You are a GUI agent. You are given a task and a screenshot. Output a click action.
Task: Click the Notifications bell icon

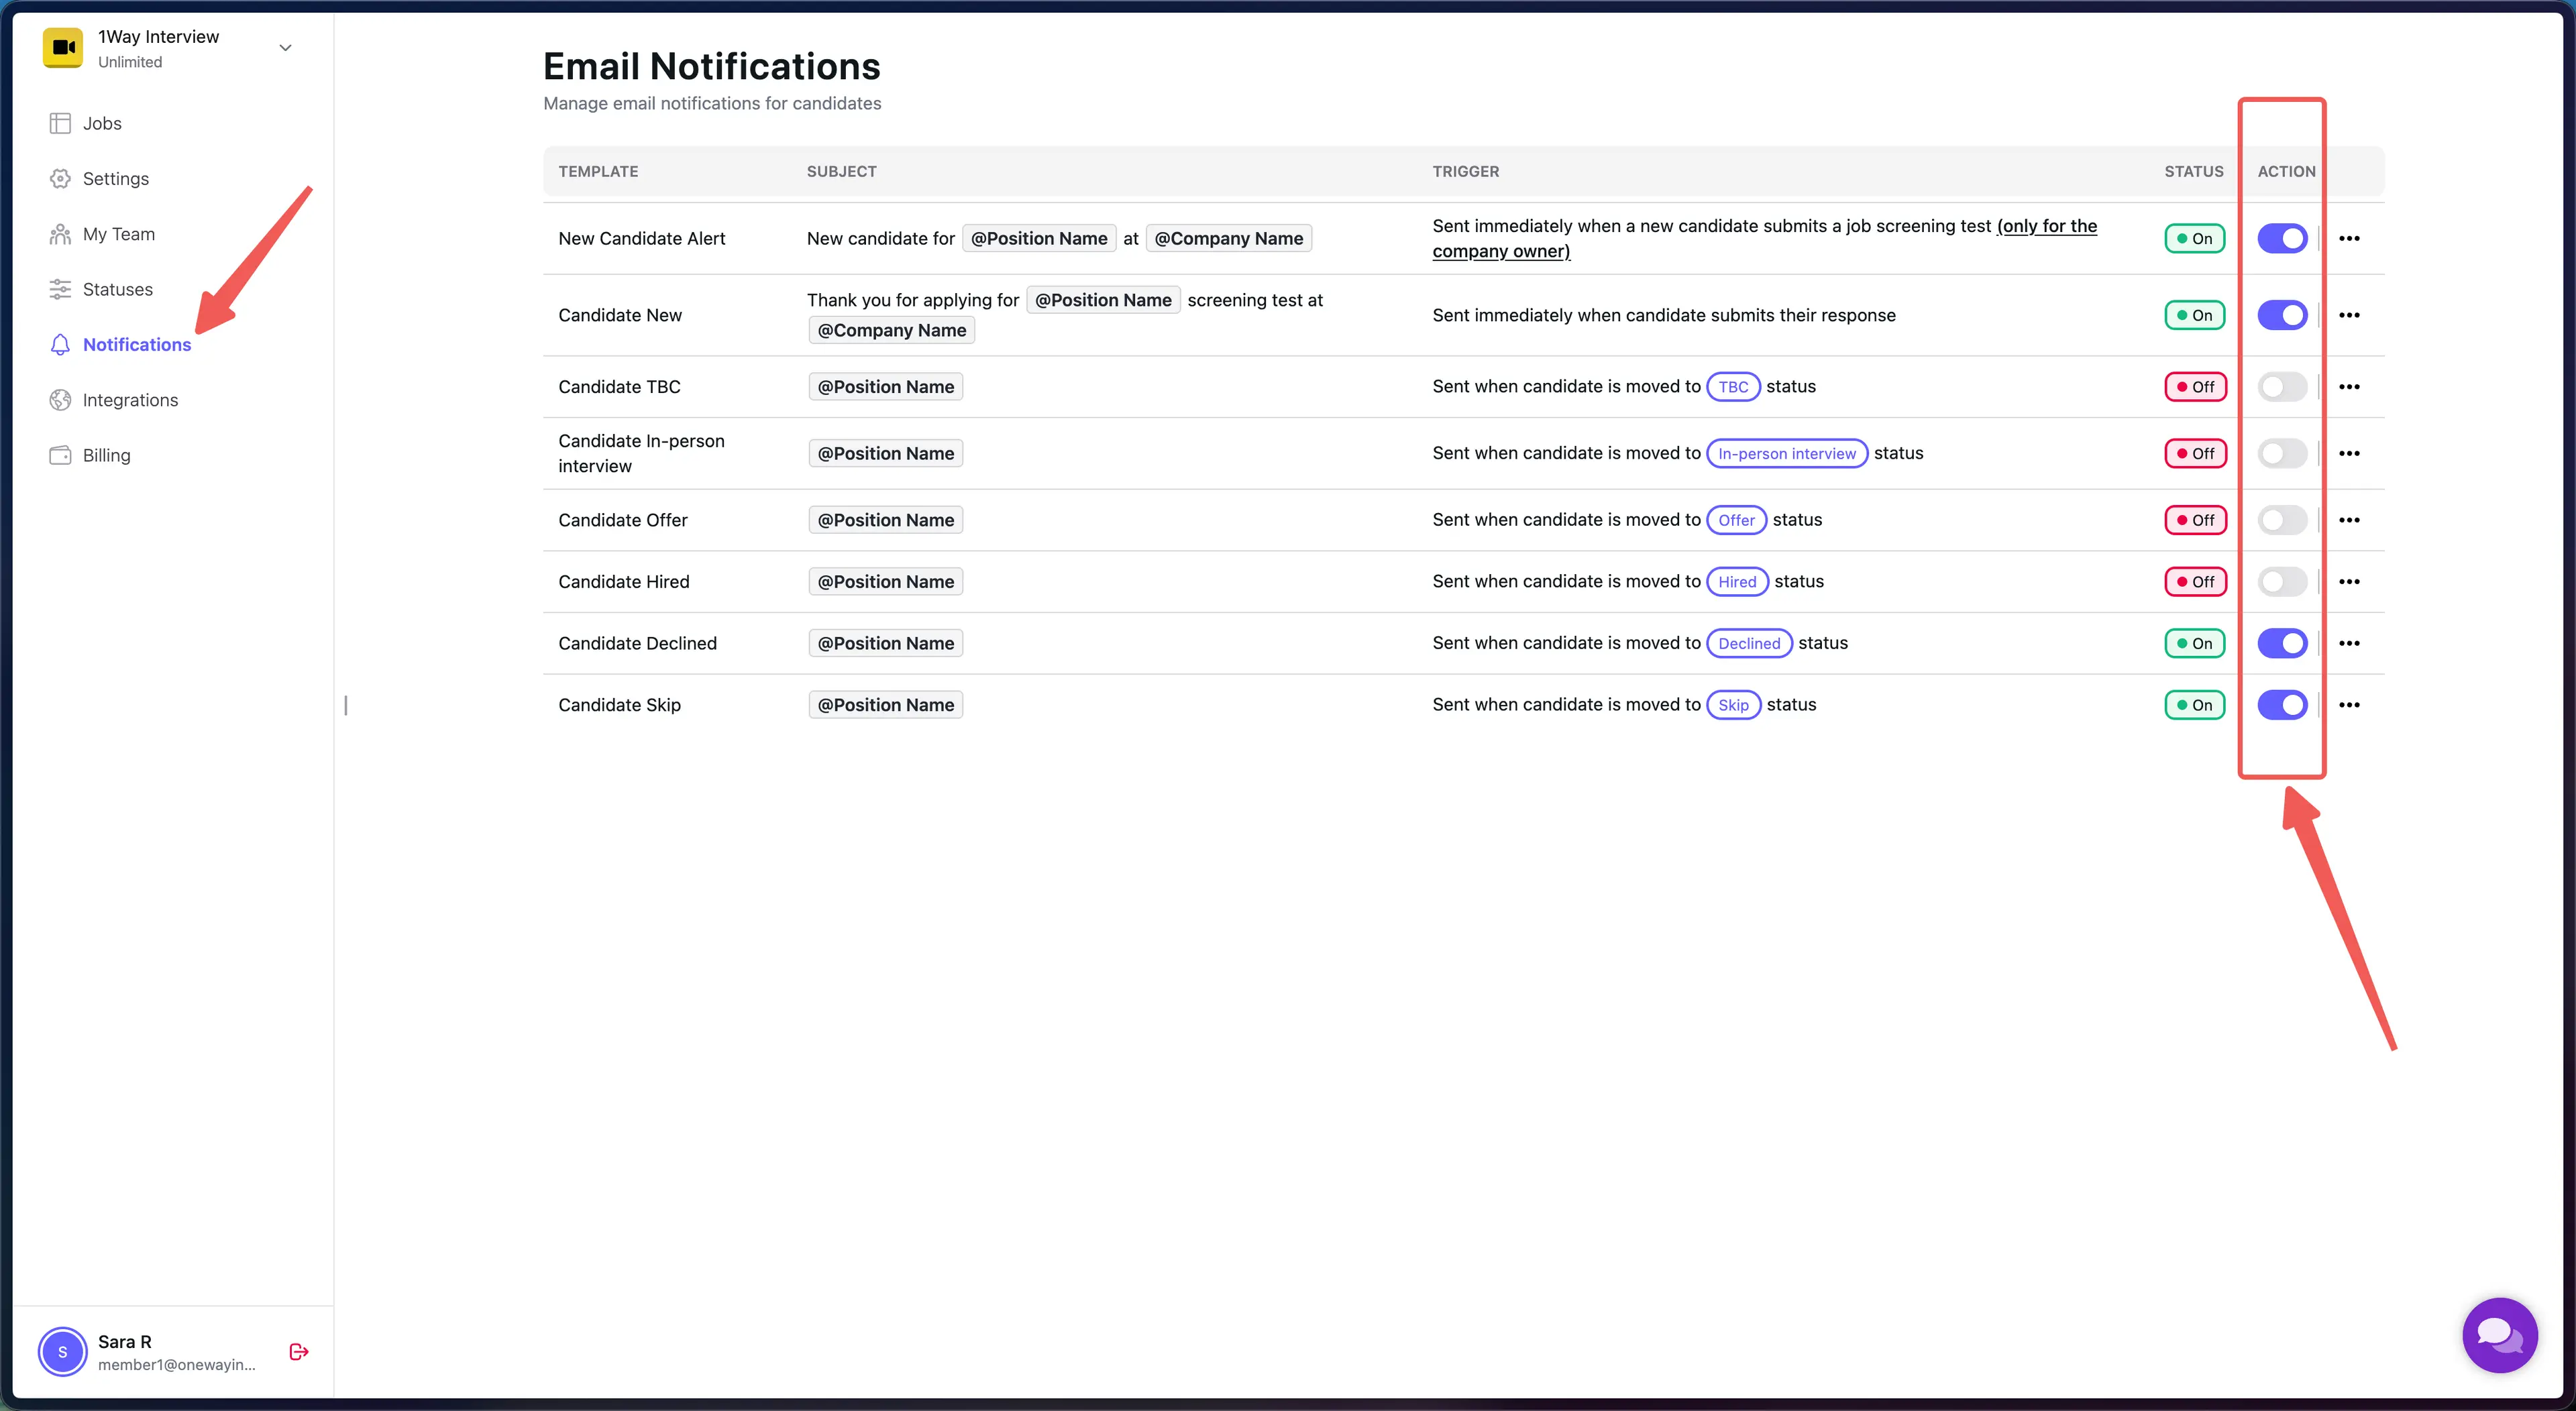tap(60, 344)
